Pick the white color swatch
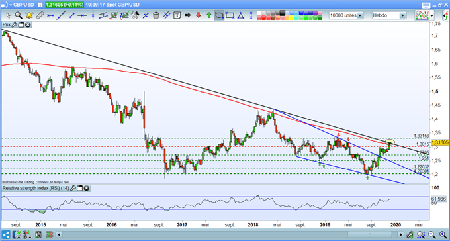 [x=259, y=13]
